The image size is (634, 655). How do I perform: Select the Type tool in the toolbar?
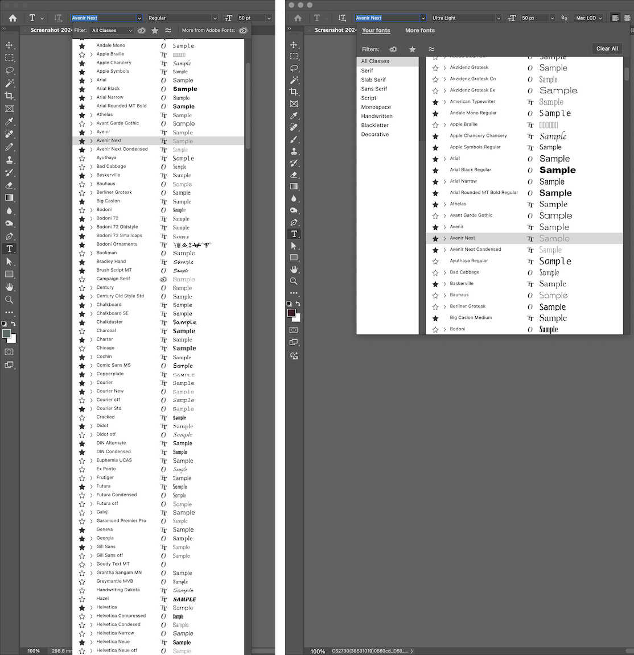coord(9,248)
